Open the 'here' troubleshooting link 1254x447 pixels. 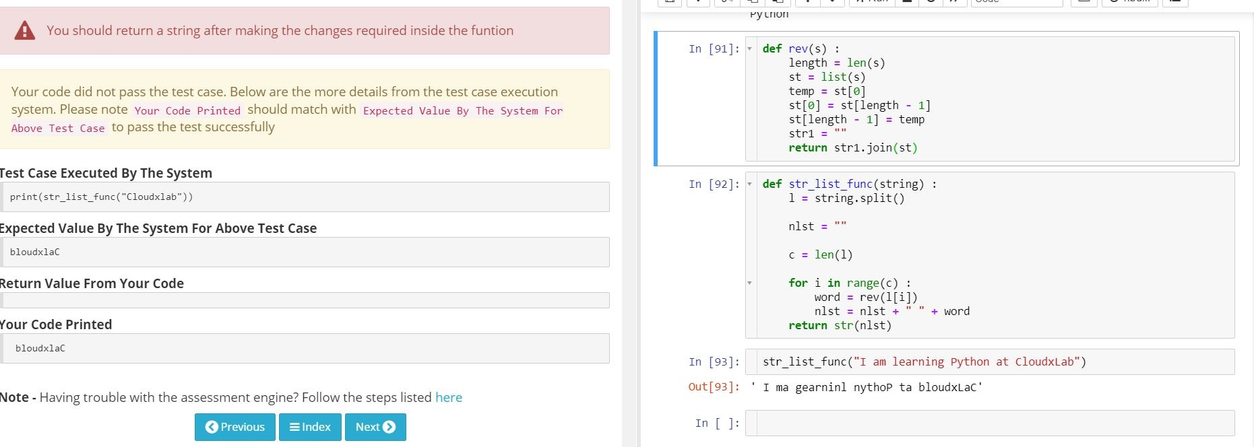[x=449, y=397]
